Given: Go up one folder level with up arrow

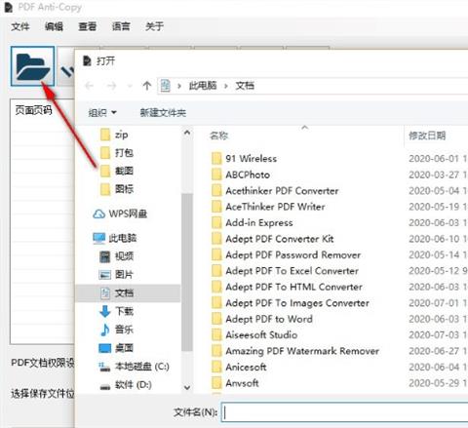Looking at the screenshot, I should click(147, 86).
